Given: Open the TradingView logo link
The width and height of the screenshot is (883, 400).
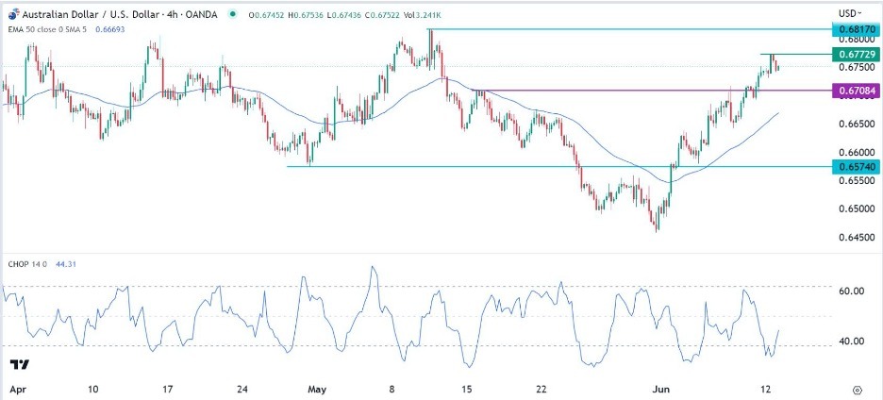Looking at the screenshot, I should pos(20,365).
